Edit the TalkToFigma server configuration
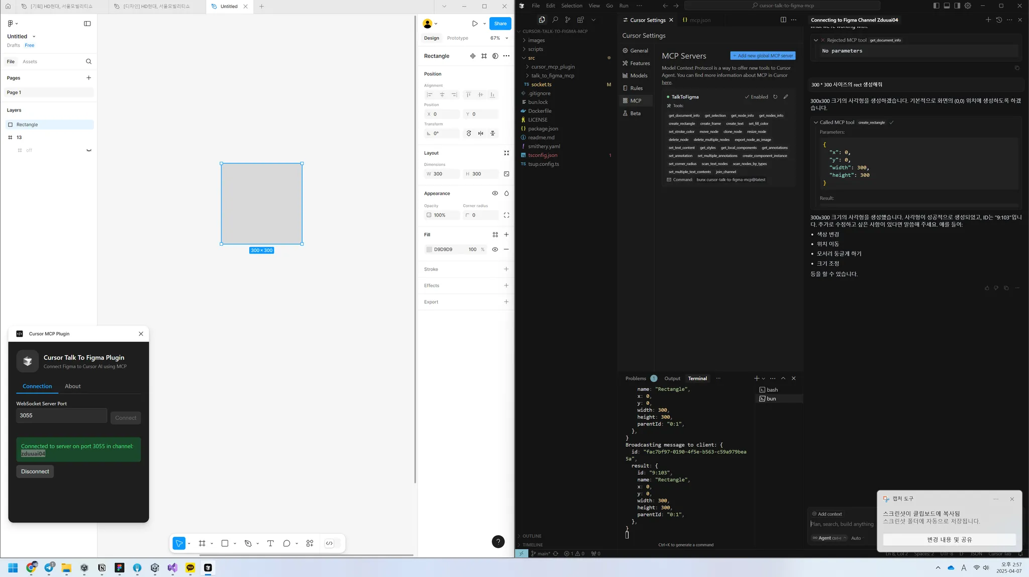The height and width of the screenshot is (577, 1029). 786,97
